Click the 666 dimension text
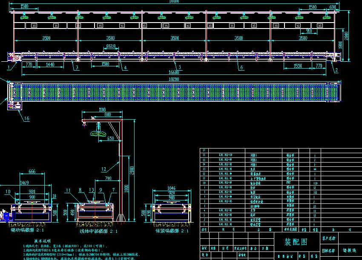The image size is (362, 260). click(x=32, y=171)
